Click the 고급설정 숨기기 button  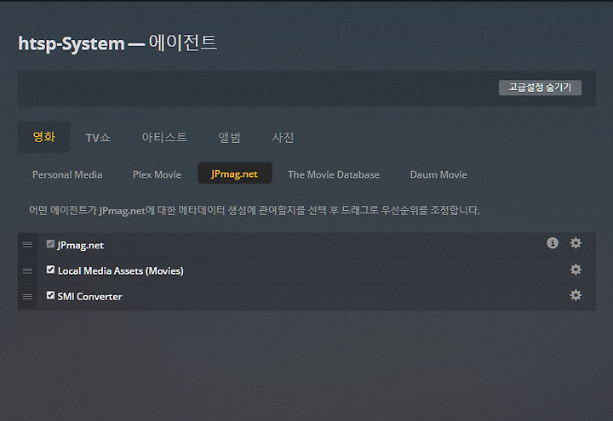point(540,88)
